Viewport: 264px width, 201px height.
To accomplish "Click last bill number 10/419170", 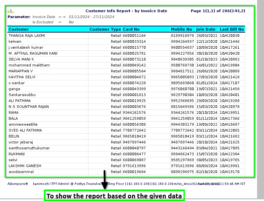I will point(230,172).
